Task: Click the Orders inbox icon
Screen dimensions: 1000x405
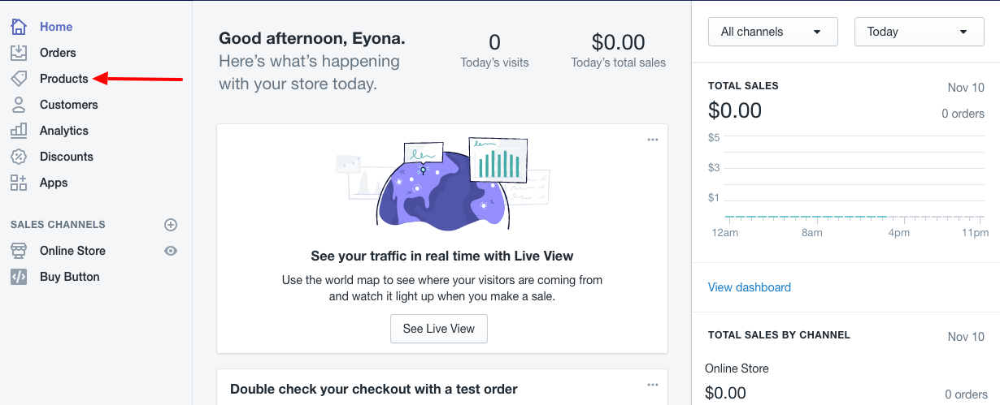Action: [19, 53]
